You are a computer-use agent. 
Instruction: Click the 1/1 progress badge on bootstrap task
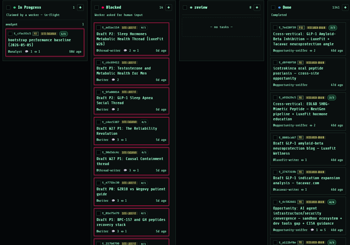[x=63, y=34]
